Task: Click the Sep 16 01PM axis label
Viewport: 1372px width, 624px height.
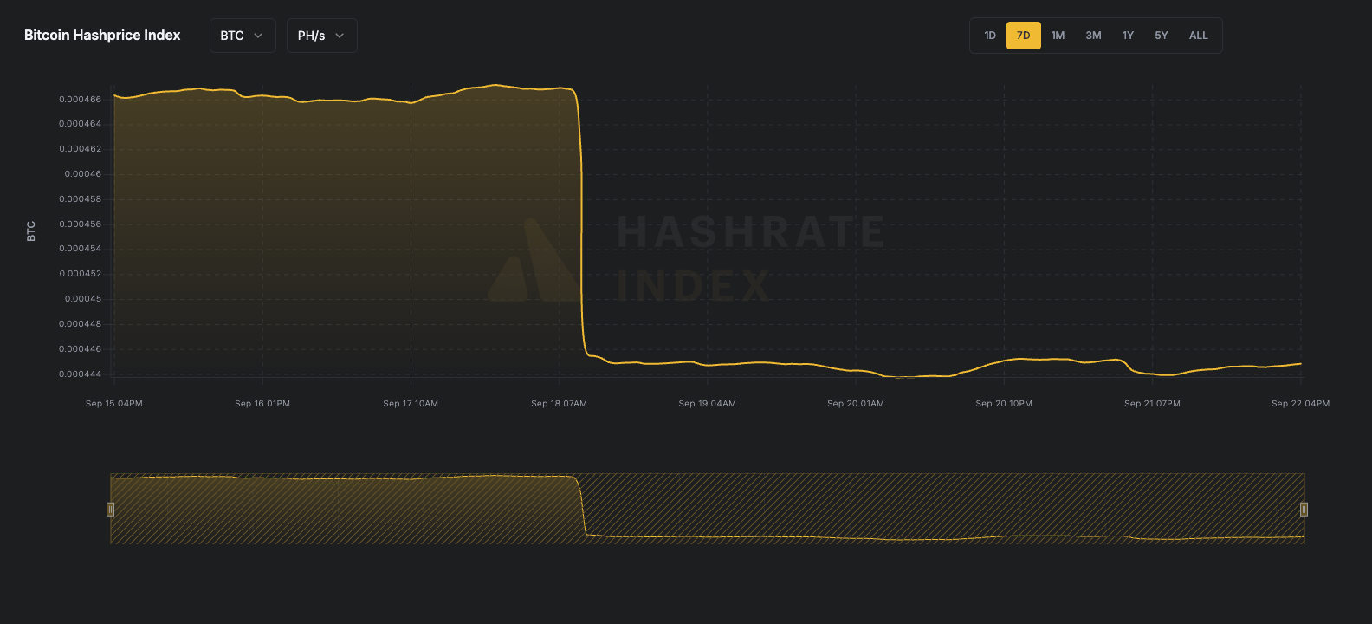Action: 262,404
